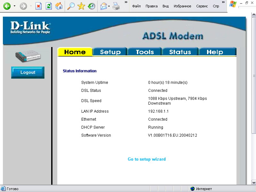Click the ADSL Modem banner title
The width and height of the screenshot is (256, 192).
tap(173, 36)
